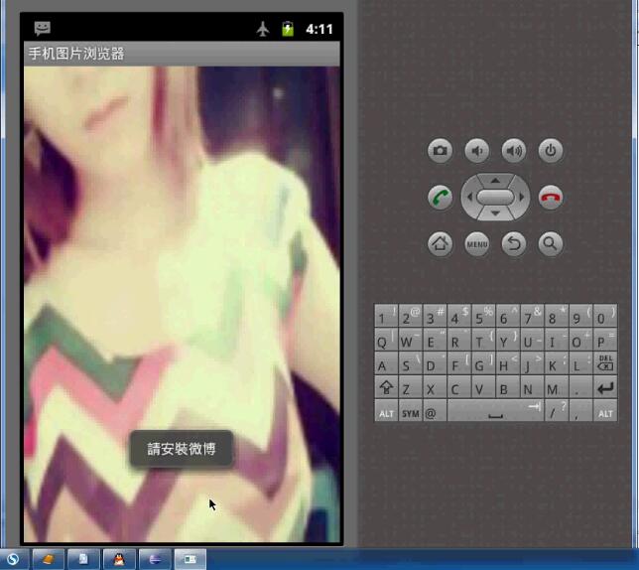The width and height of the screenshot is (639, 570).
Task: Click the Shift arrow key
Action: click(386, 387)
